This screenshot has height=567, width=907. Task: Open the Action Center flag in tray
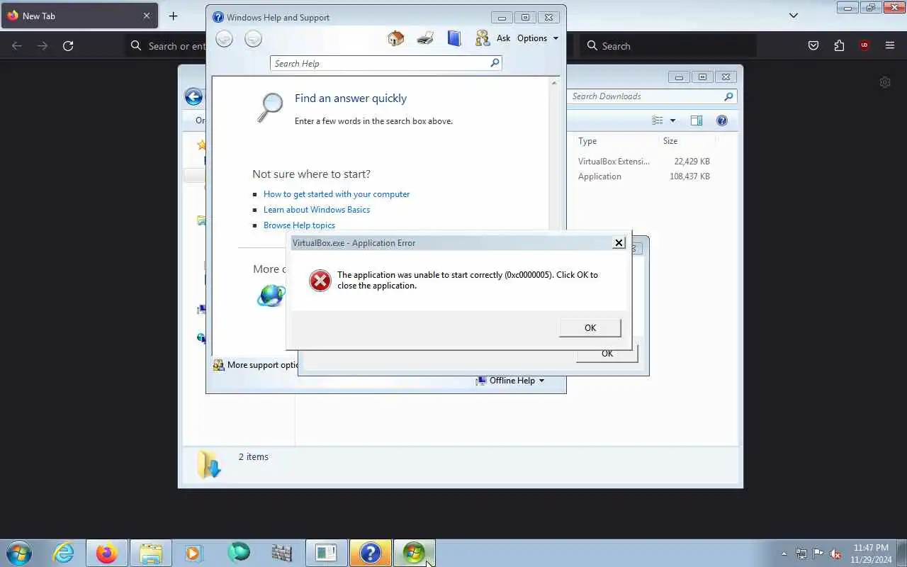pos(818,554)
